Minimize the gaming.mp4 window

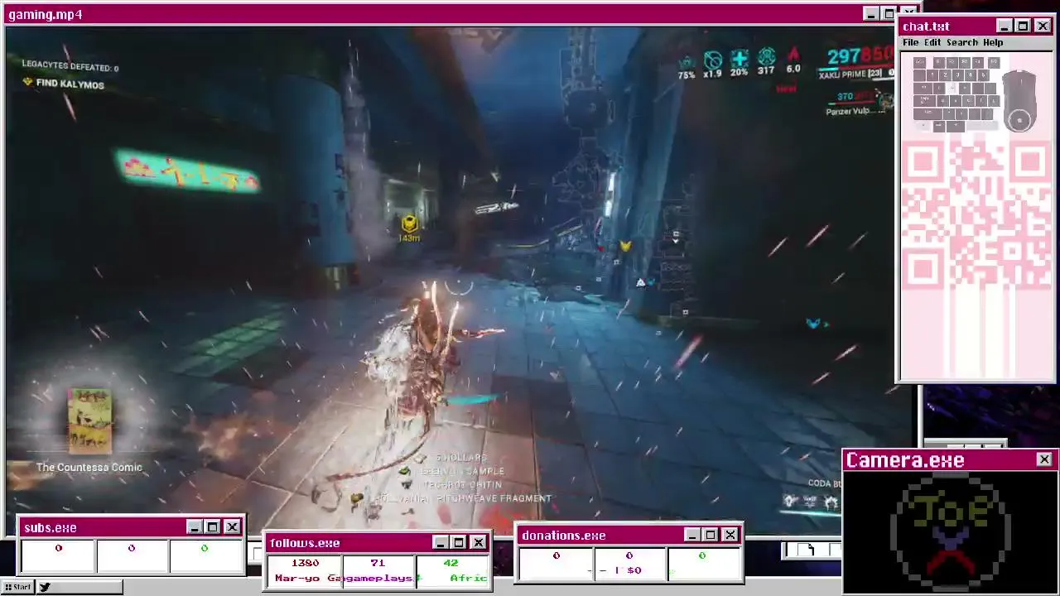[x=870, y=13]
